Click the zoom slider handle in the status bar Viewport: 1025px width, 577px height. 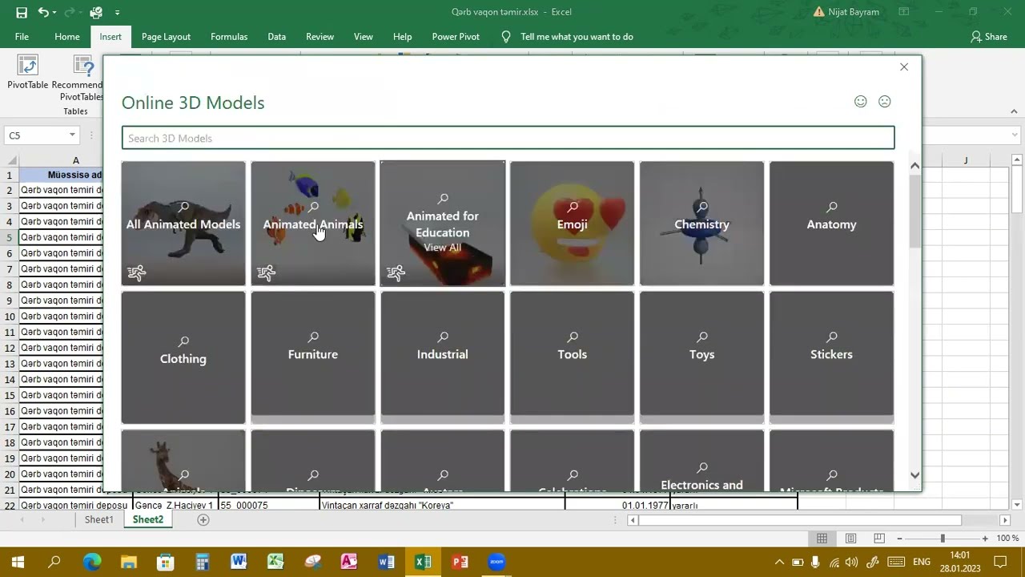pyautogui.click(x=943, y=539)
